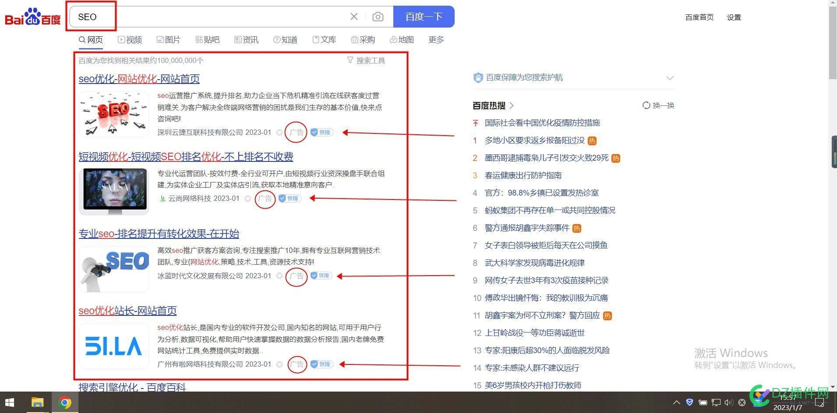Click the SALSA monitor thumbnail
This screenshot has width=837, height=413.
[x=114, y=191]
